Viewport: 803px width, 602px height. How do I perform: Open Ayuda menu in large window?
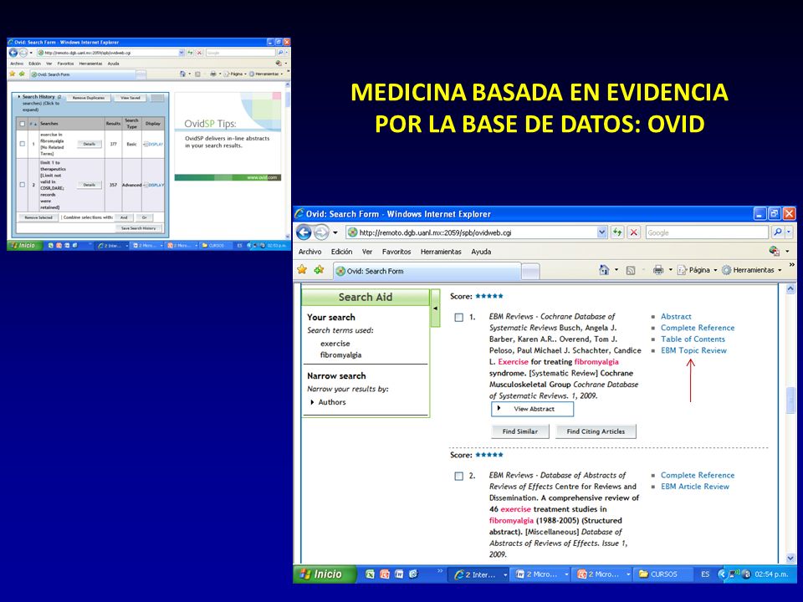481,252
